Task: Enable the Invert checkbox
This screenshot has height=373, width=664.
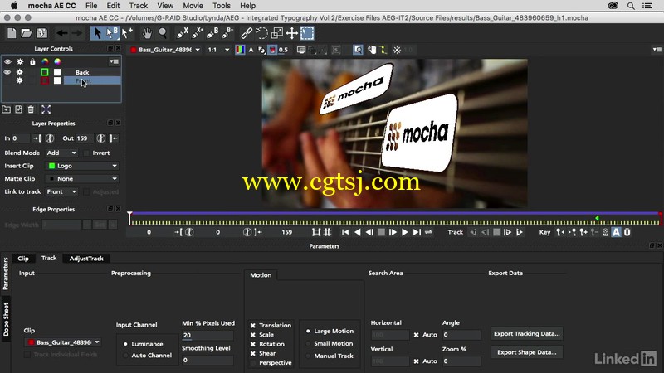Action: [x=87, y=153]
